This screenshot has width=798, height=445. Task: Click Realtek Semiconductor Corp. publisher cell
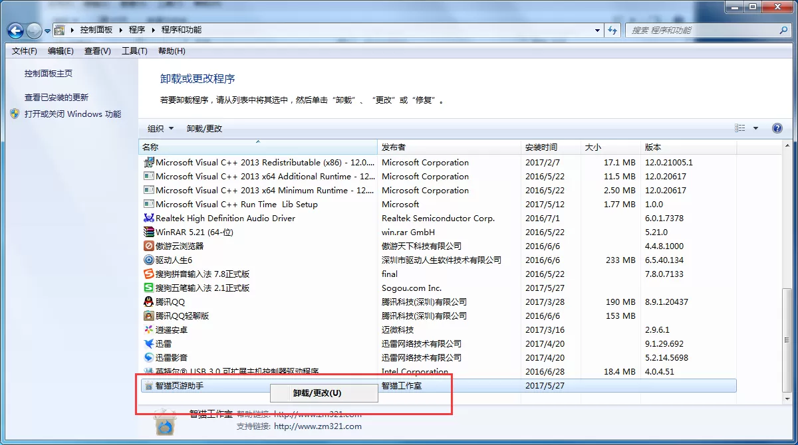point(438,218)
